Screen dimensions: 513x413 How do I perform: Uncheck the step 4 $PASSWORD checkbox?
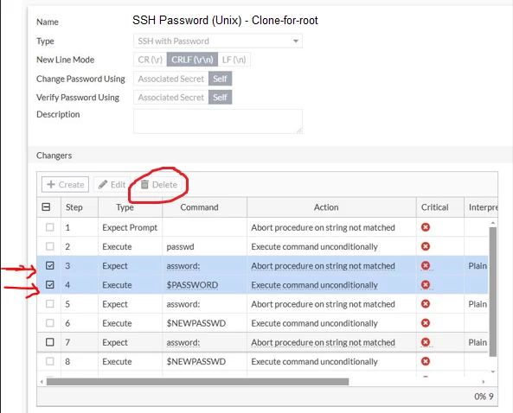(49, 284)
